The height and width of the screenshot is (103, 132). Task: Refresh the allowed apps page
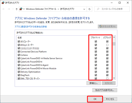point(89,9)
